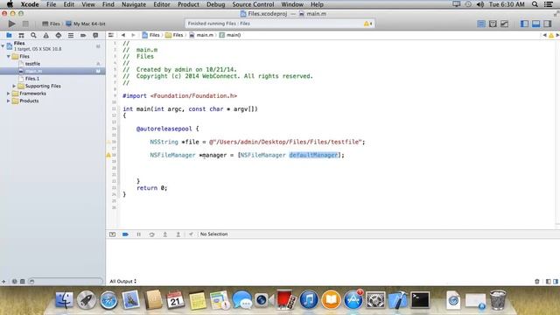The height and width of the screenshot is (315, 560).
Task: Collapse the Files project root
Action: 3,45
